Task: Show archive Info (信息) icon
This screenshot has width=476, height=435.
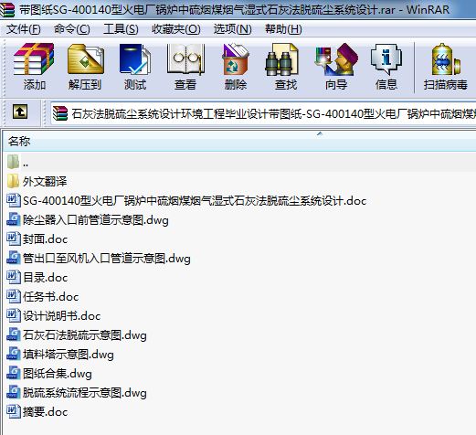Action: tap(386, 59)
